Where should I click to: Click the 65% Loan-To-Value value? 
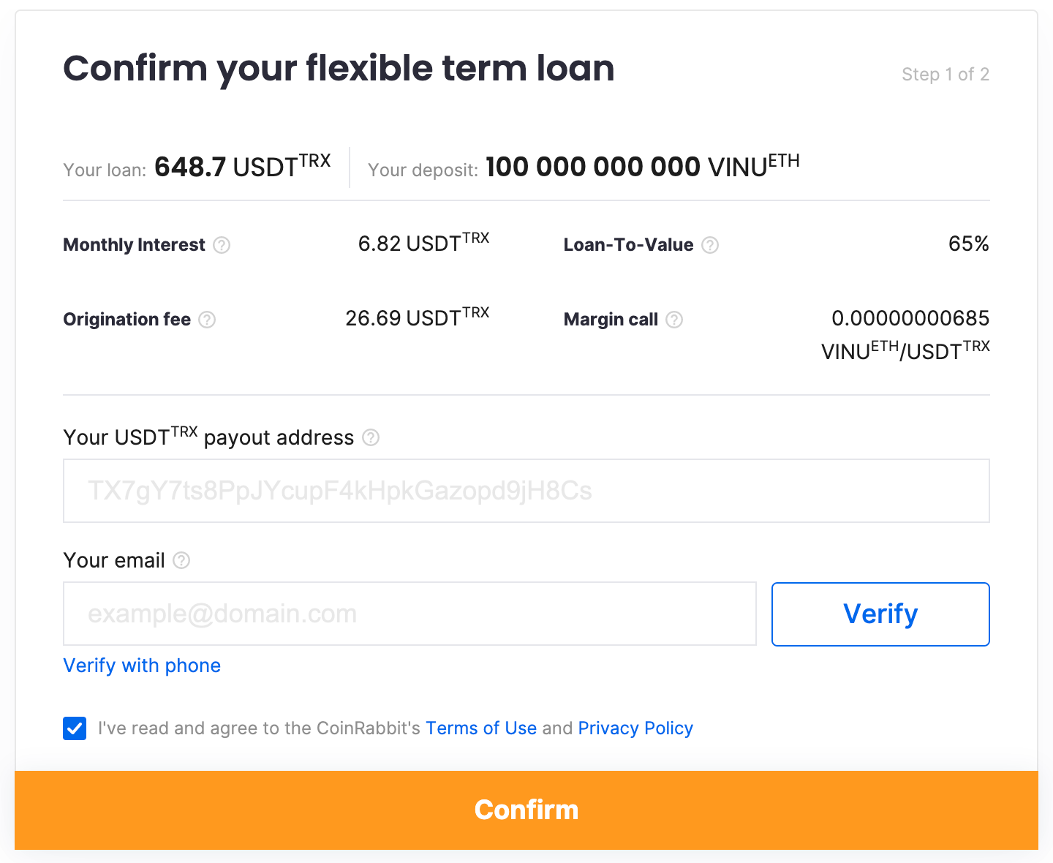(968, 244)
